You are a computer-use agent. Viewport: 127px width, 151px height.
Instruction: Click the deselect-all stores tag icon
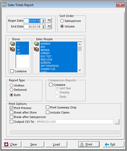pyautogui.click(x=12, y=49)
